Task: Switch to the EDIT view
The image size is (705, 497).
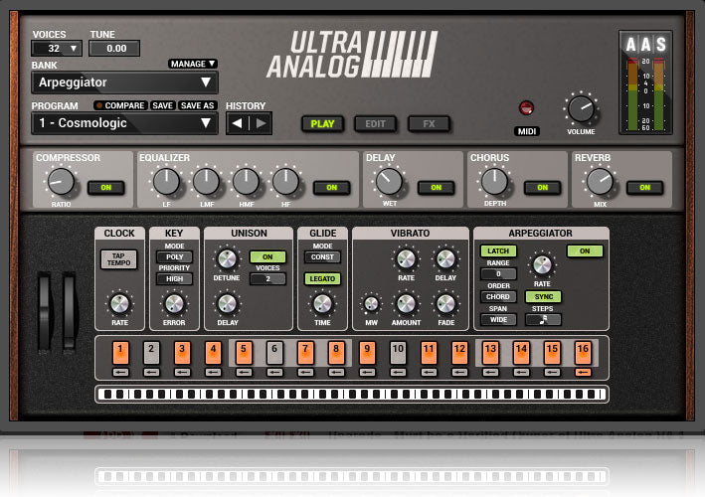Action: point(376,124)
